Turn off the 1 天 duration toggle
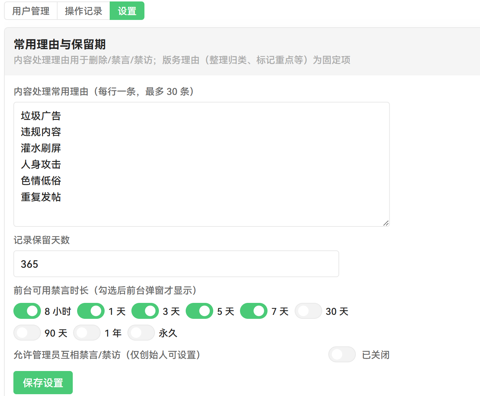 tap(91, 311)
